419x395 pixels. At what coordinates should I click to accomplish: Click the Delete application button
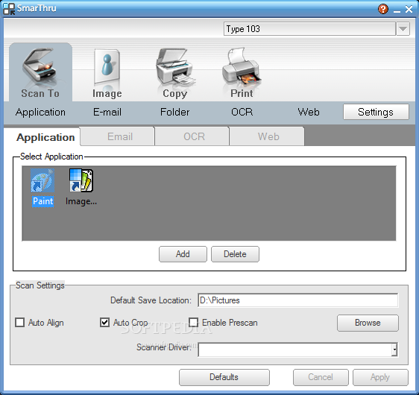click(235, 254)
